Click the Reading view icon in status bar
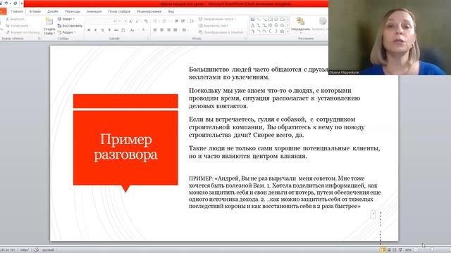This screenshot has width=451, height=253. [x=395, y=250]
